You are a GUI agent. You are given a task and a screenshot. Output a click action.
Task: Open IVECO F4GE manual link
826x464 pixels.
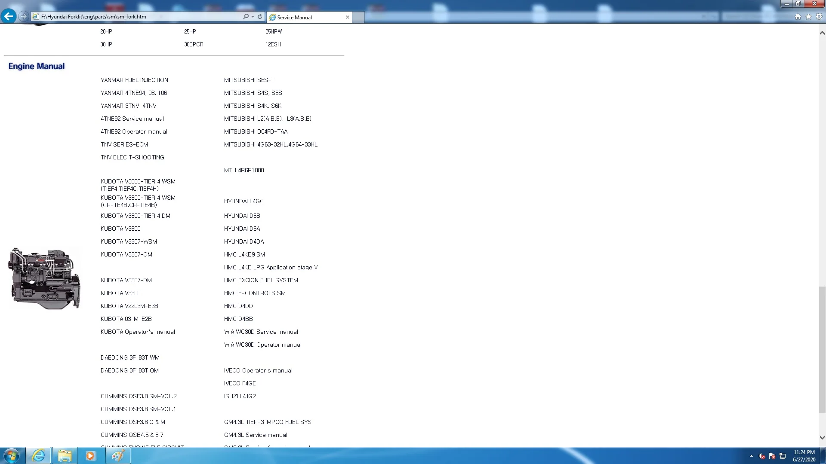pos(240,384)
